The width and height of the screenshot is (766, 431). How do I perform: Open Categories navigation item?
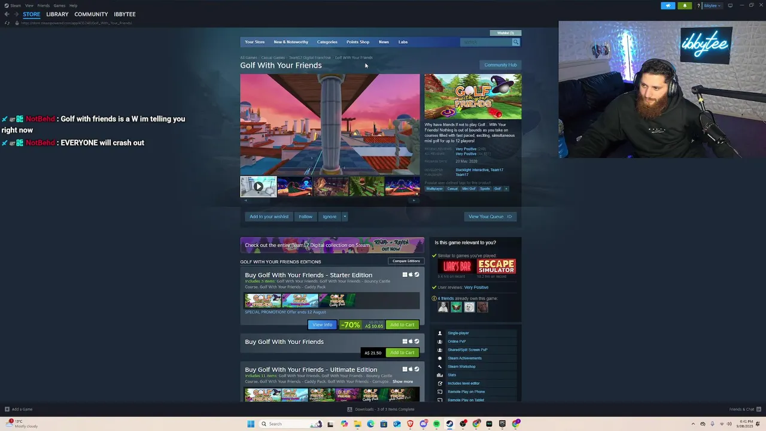click(x=327, y=42)
